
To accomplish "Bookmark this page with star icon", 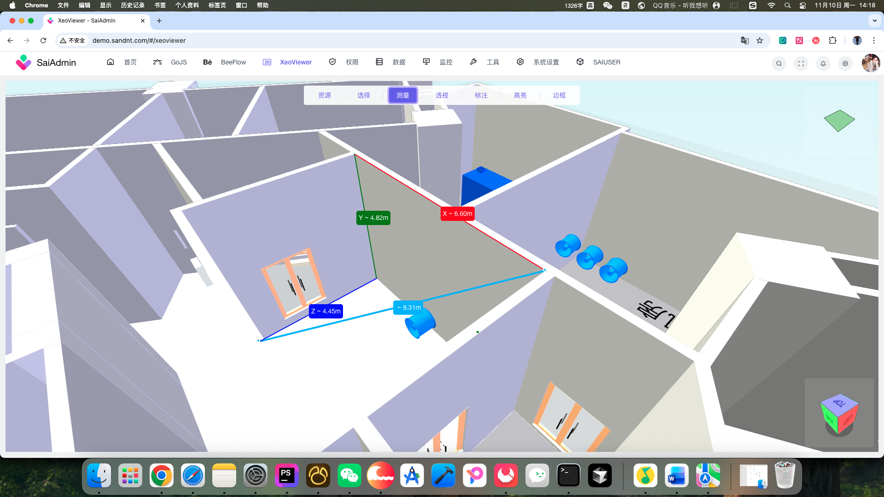I will (760, 40).
